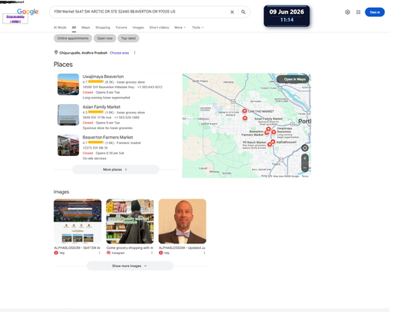Click the map's my-location target icon
The height and width of the screenshot is (312, 394).
(x=305, y=148)
